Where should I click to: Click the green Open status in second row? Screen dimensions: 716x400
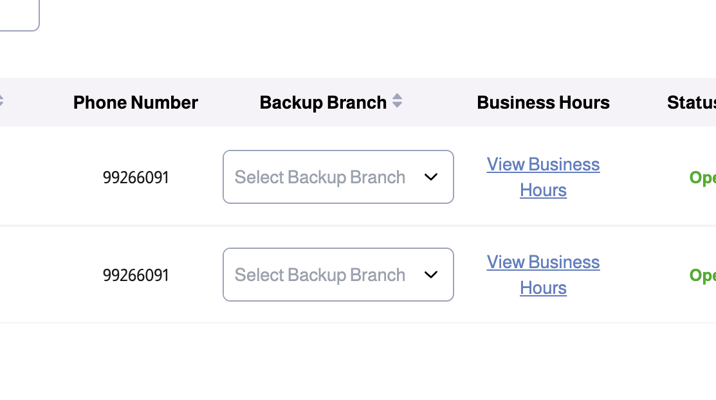pyautogui.click(x=702, y=275)
